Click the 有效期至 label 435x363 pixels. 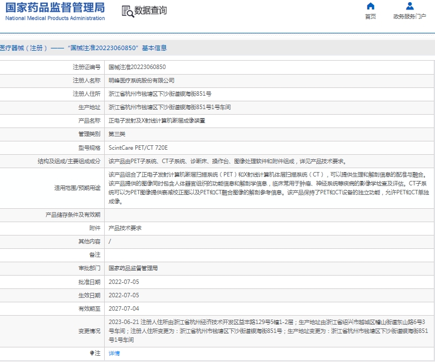[89, 308]
